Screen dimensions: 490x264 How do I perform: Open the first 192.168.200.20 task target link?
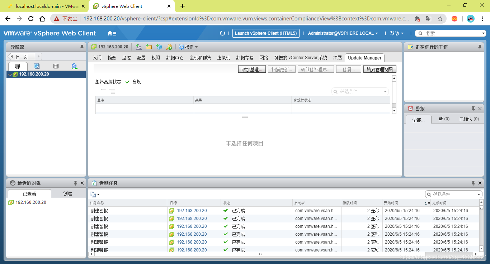tap(192, 211)
